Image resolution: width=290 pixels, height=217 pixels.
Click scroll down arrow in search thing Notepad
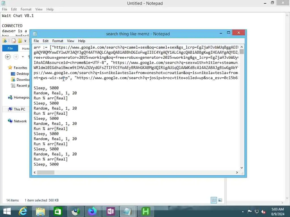[242, 168]
